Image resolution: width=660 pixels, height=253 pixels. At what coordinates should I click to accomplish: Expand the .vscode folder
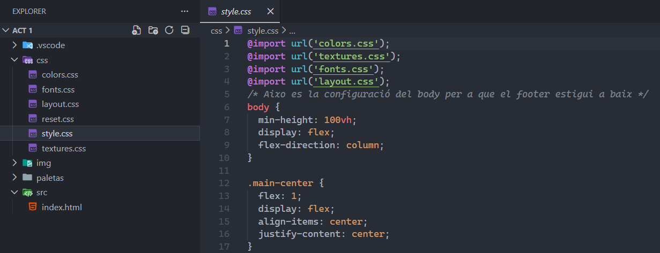15,45
